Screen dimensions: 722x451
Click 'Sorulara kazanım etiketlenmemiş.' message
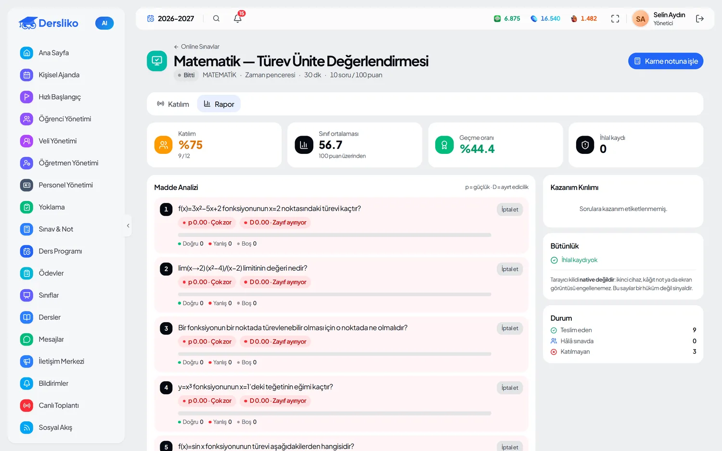[x=623, y=209]
